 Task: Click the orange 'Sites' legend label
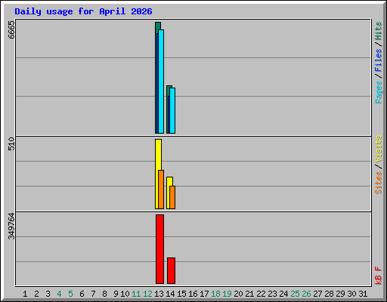(378, 182)
